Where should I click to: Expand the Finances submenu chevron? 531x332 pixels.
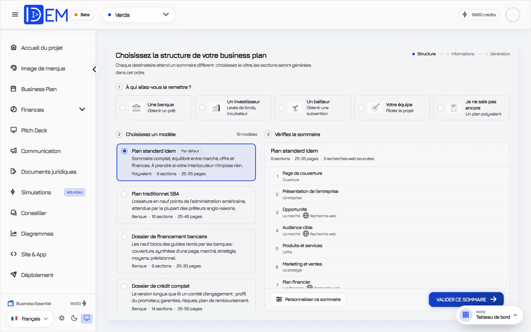(x=82, y=110)
